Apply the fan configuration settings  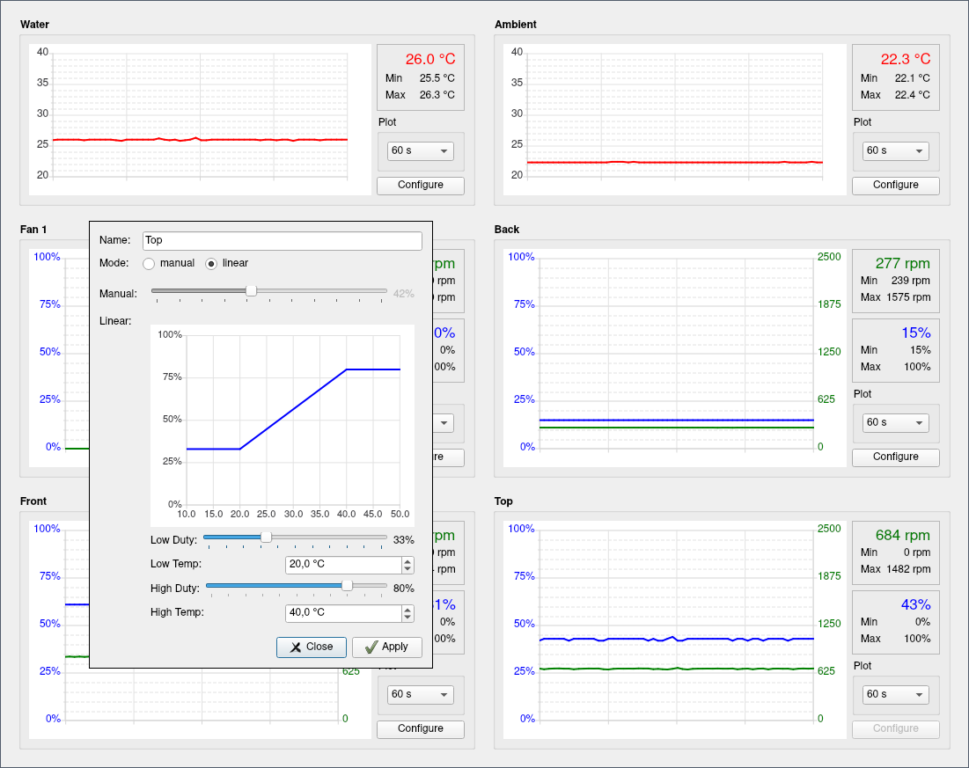387,647
